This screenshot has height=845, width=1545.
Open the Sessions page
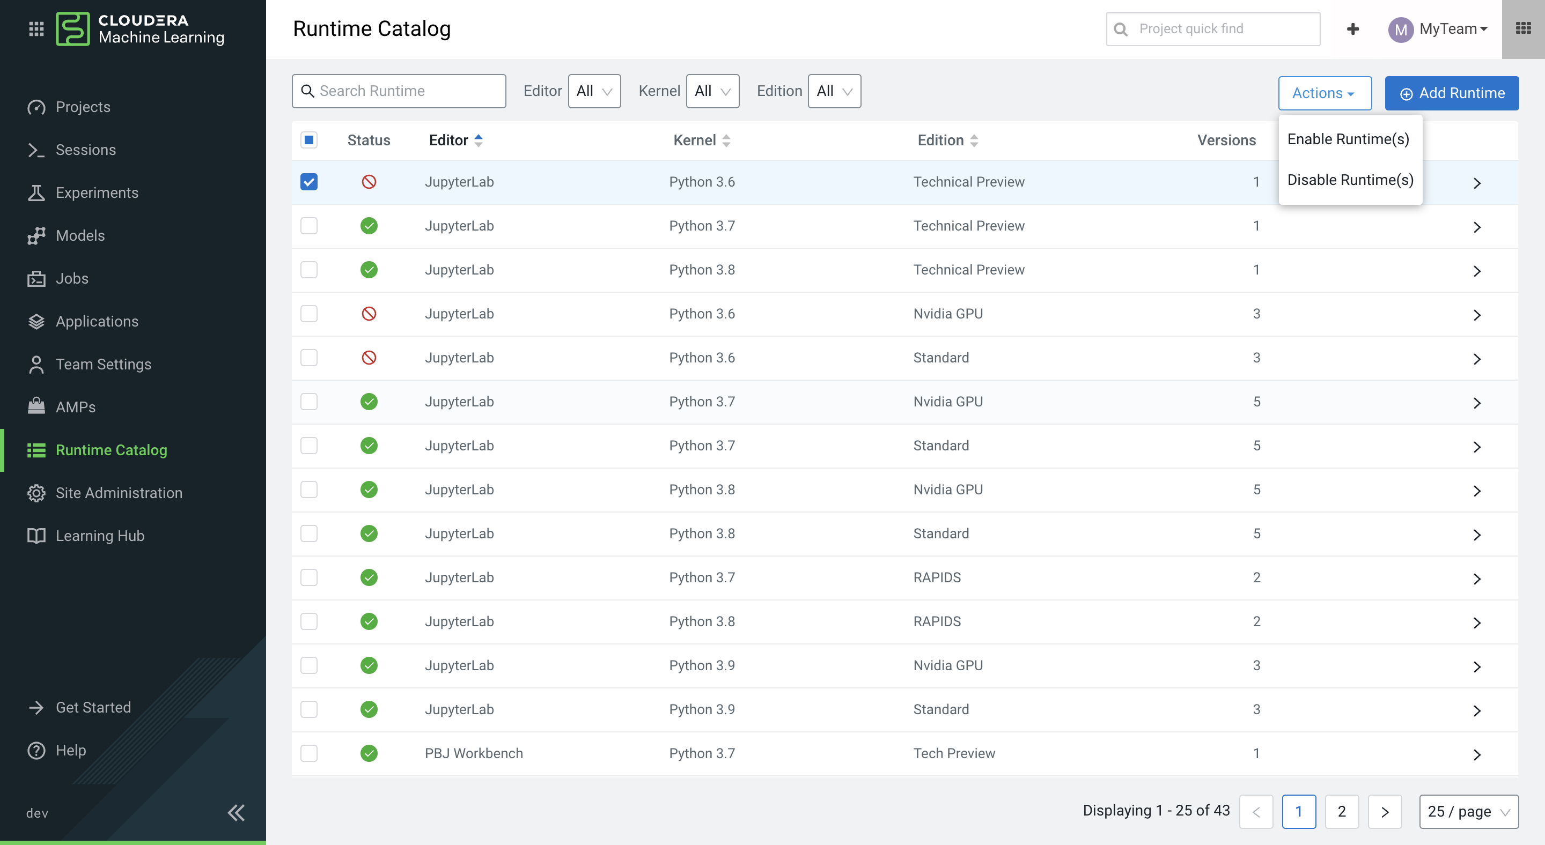point(86,149)
